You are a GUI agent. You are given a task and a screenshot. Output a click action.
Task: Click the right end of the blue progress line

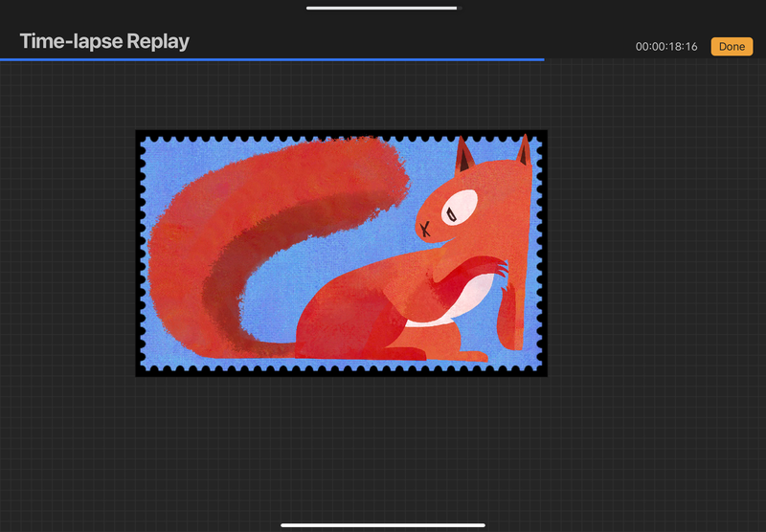click(542, 59)
